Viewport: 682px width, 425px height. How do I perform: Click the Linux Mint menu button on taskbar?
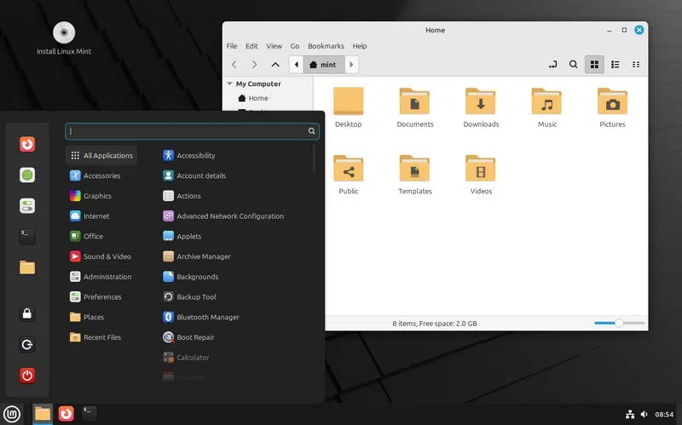(12, 413)
